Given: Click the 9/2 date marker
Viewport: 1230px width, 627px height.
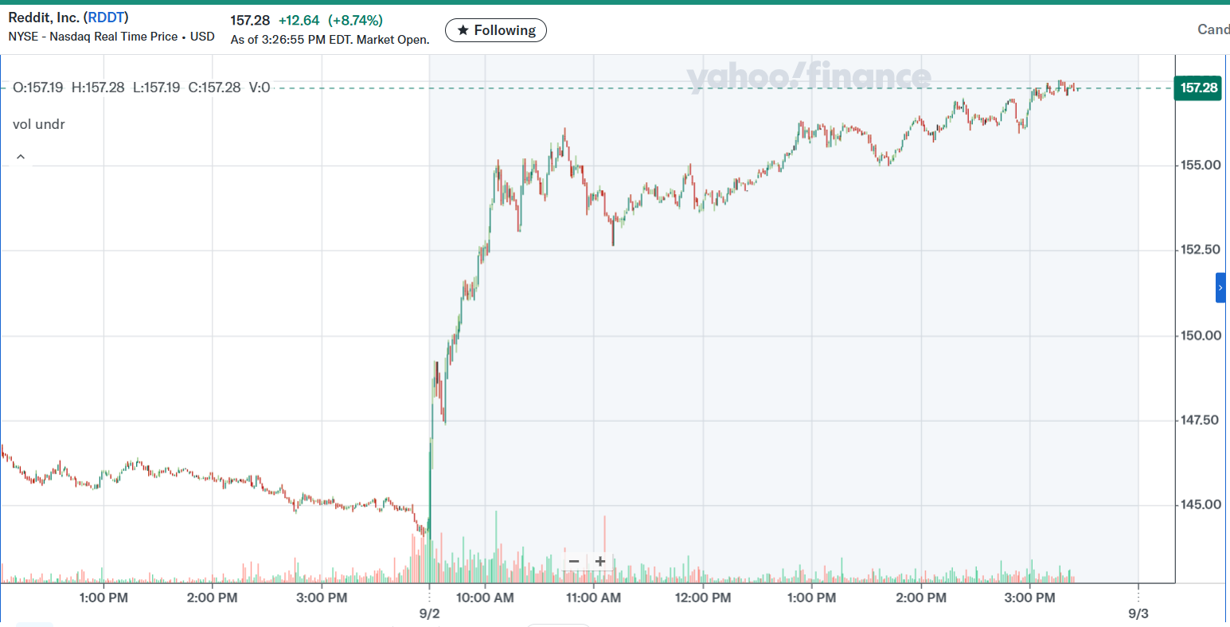Looking at the screenshot, I should click(x=429, y=613).
